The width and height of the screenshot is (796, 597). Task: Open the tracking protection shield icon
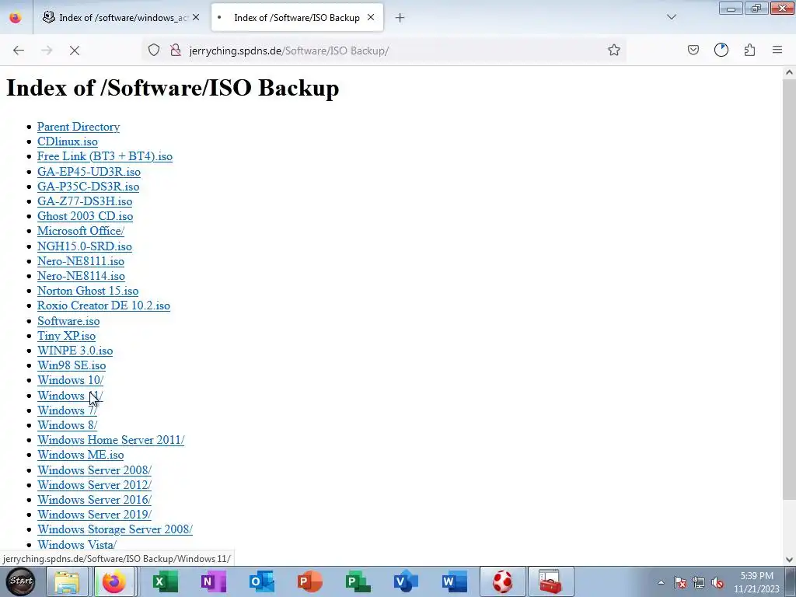pyautogui.click(x=154, y=51)
